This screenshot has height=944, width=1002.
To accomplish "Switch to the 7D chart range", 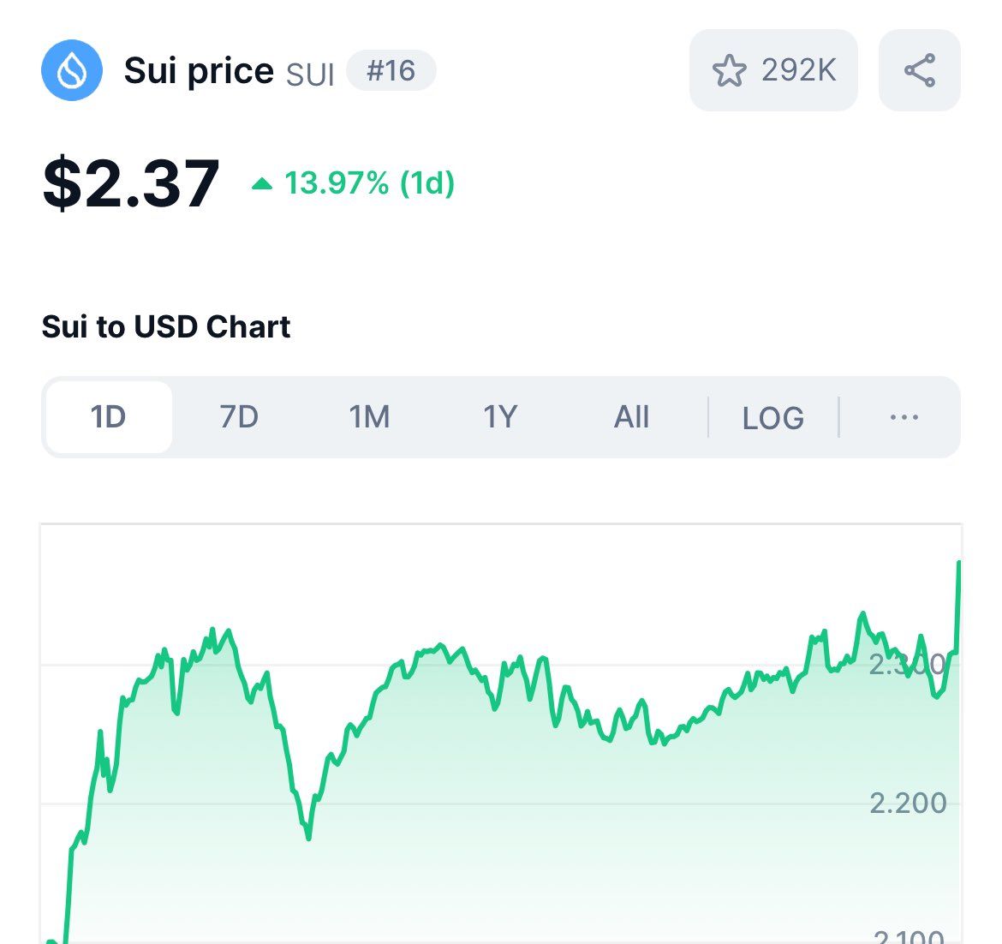I will point(239,417).
